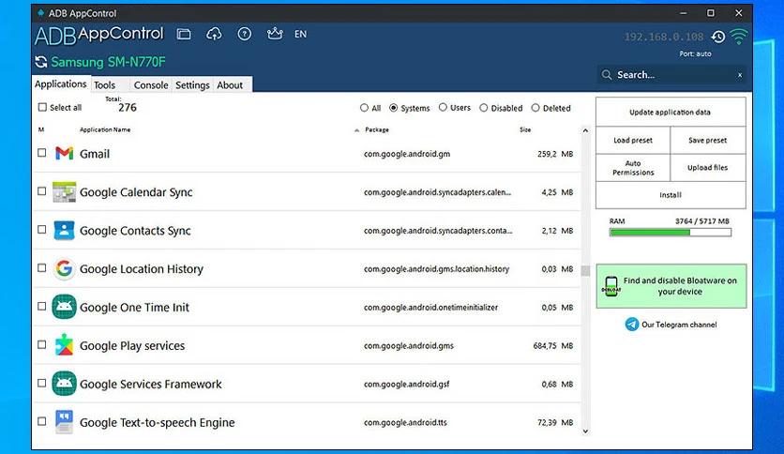This screenshot has height=454, width=784.
Task: Open the folder icon in header toolbar
Action: (184, 34)
